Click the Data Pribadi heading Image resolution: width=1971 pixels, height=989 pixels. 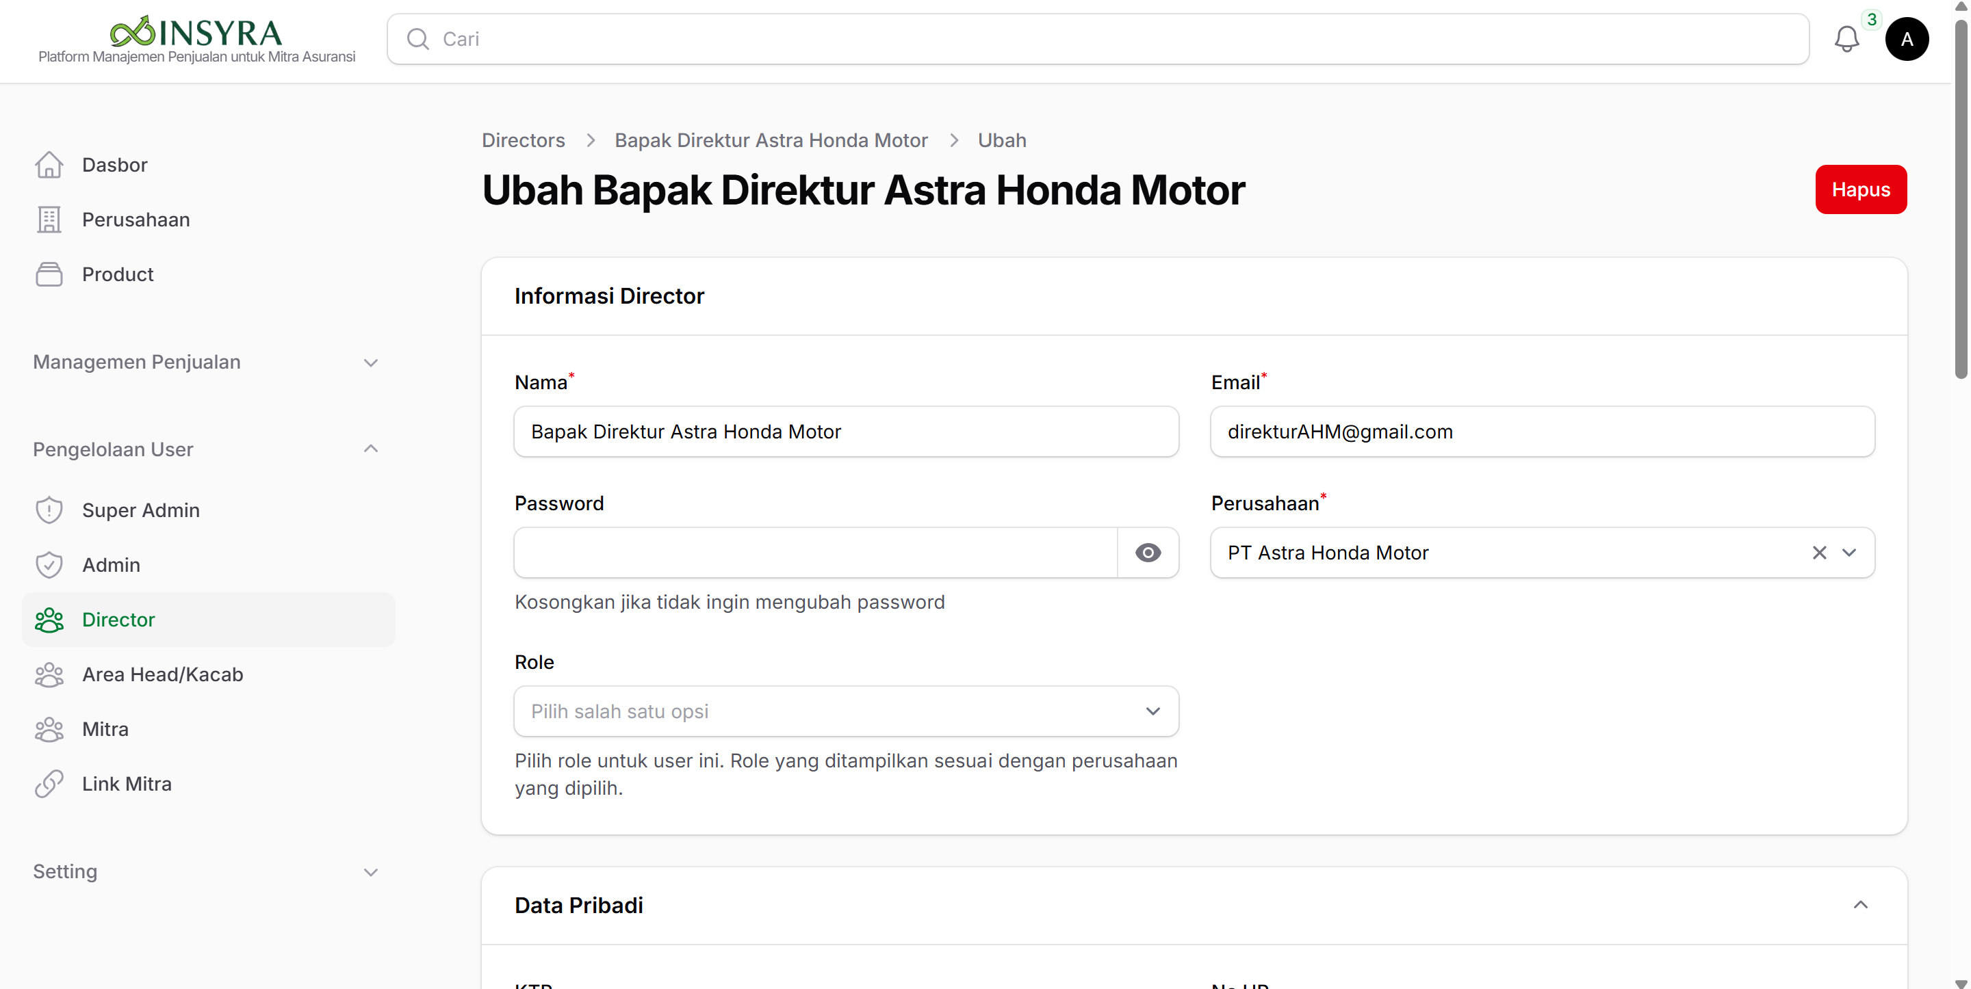578,905
